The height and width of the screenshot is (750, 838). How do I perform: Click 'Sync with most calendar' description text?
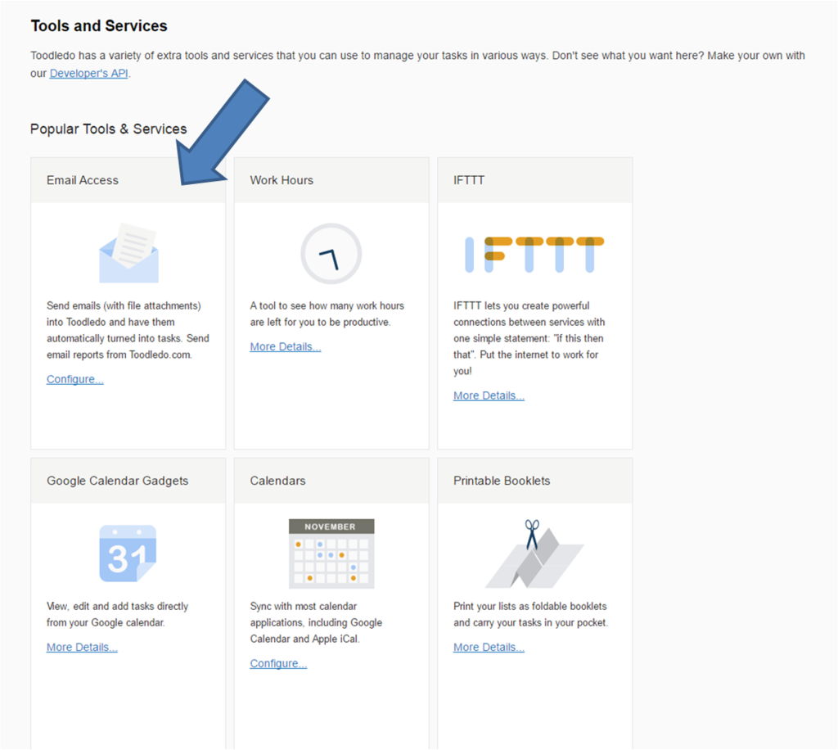click(x=316, y=622)
